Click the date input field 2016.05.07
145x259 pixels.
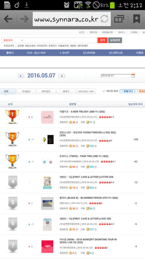tap(116, 76)
